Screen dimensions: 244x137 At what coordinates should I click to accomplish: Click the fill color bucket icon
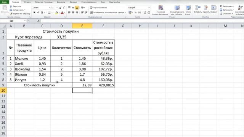pyautogui.click(x=57, y=13)
